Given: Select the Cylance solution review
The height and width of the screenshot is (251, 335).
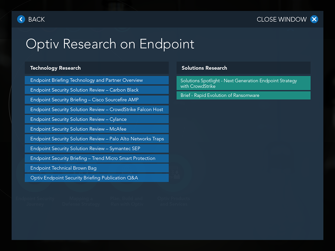Looking at the screenshot, I should point(97,119).
